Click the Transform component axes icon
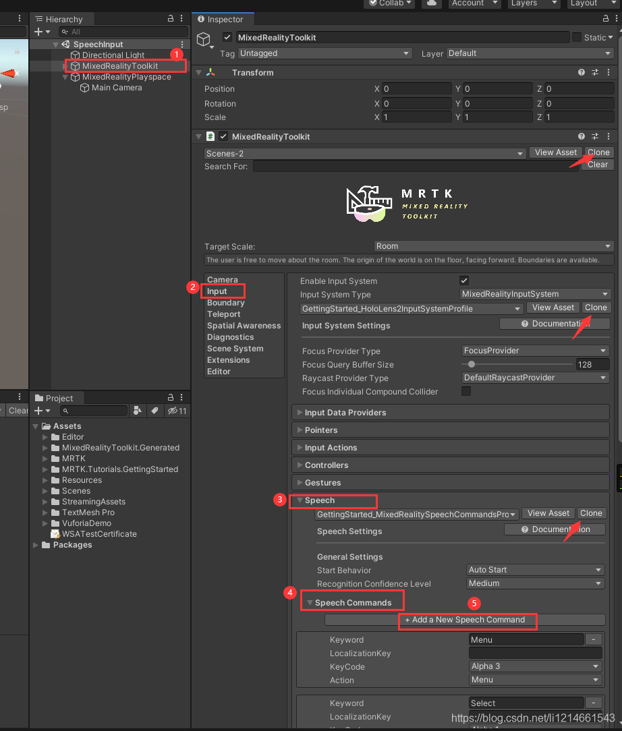This screenshot has width=622, height=731. (x=210, y=72)
